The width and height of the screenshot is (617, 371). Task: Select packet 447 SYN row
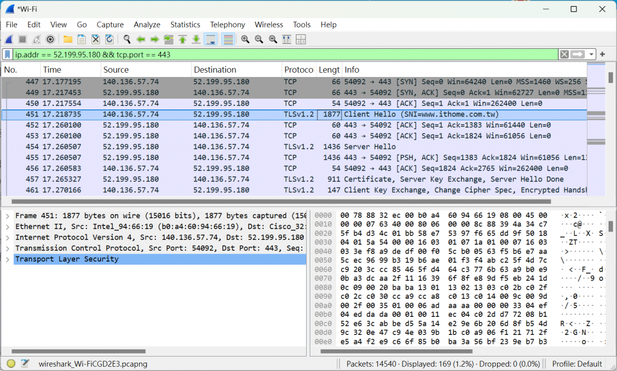294,82
